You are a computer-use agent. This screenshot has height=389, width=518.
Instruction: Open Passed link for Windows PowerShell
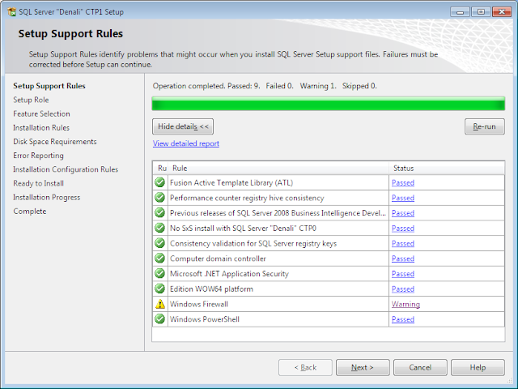[x=403, y=319]
